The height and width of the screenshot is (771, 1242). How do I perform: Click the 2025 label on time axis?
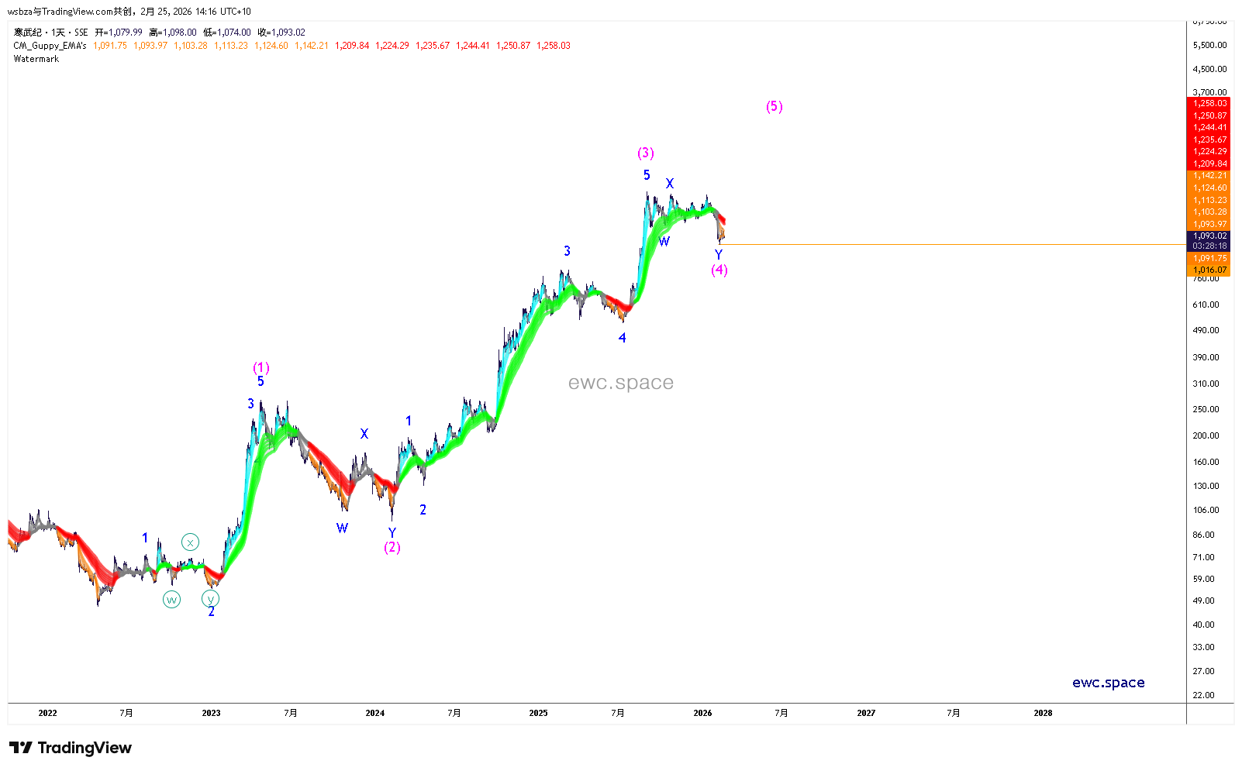tap(538, 713)
